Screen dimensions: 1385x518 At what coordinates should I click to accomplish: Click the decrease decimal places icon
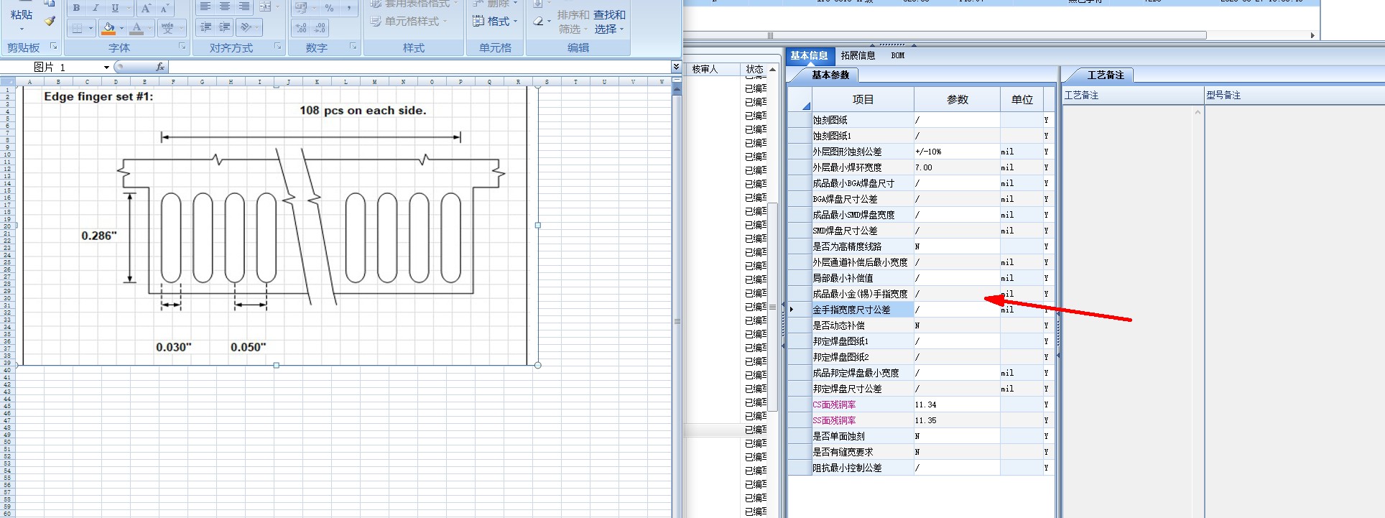pyautogui.click(x=320, y=28)
